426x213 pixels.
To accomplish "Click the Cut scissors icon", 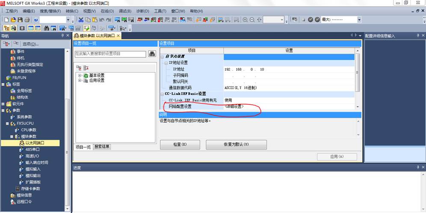I will (80, 20).
